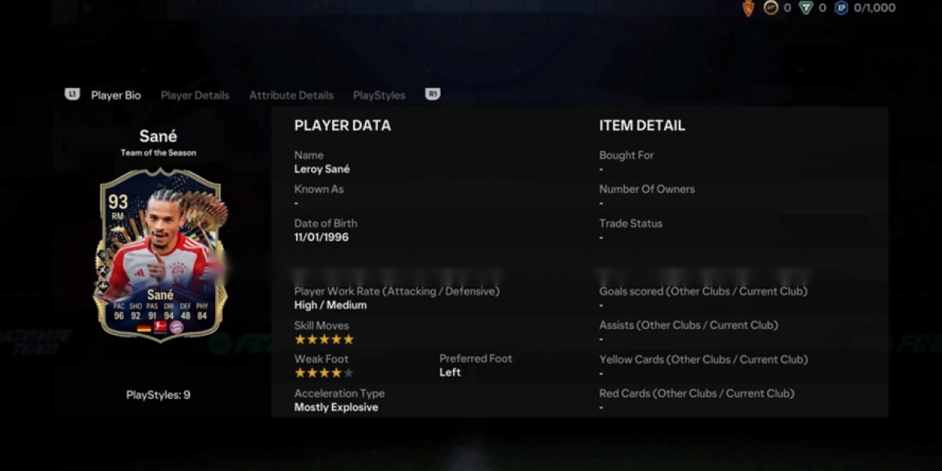Screen dimensions: 942x471
Task: Click the 0/1,000 XP progress value
Action: pyautogui.click(x=874, y=8)
